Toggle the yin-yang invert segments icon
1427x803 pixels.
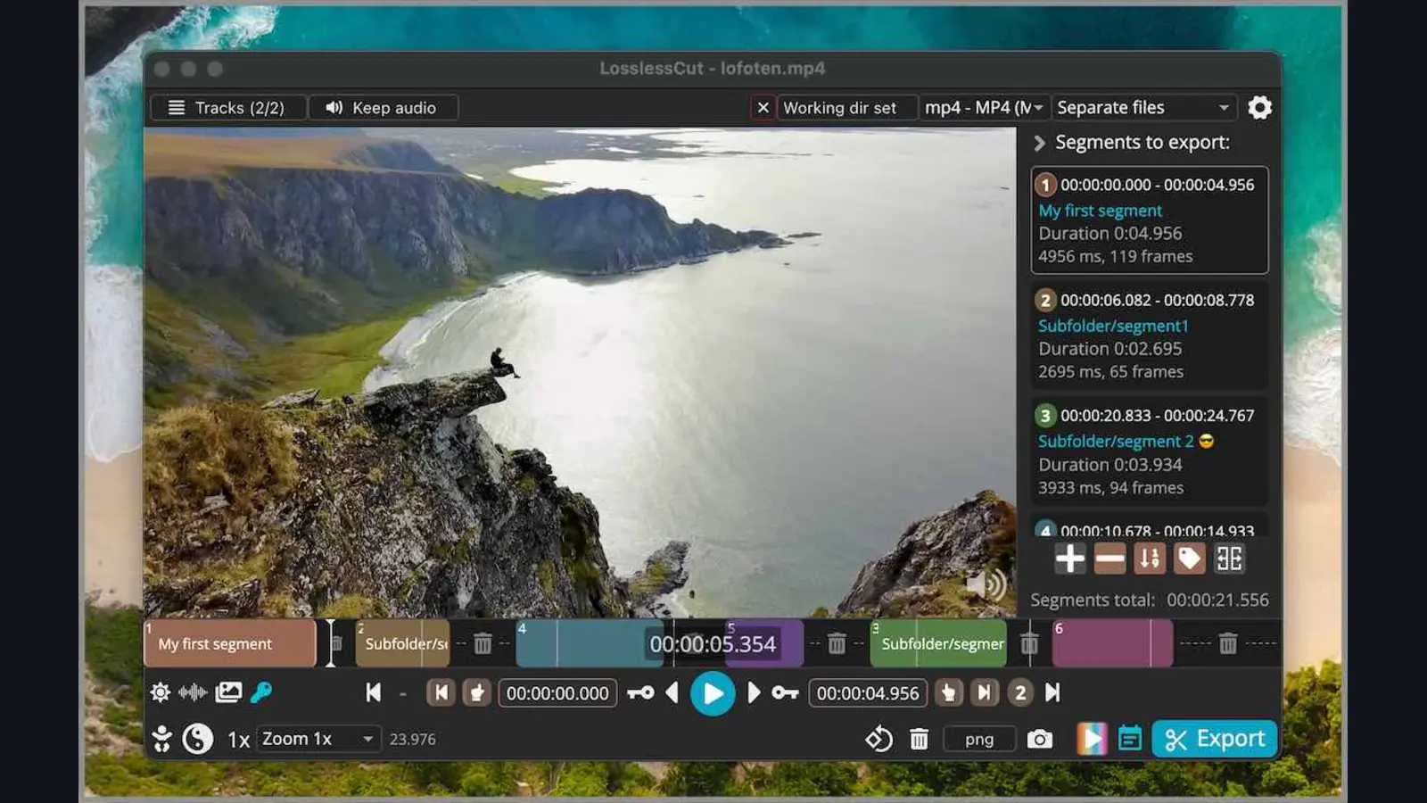coord(198,739)
